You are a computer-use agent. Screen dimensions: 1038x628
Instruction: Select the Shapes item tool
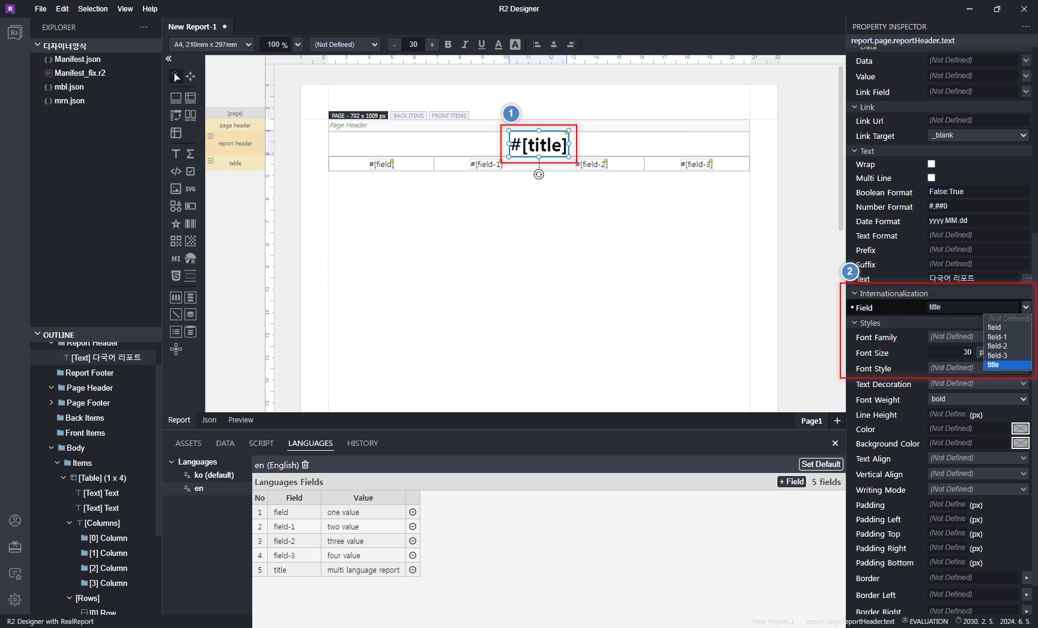pos(175,206)
